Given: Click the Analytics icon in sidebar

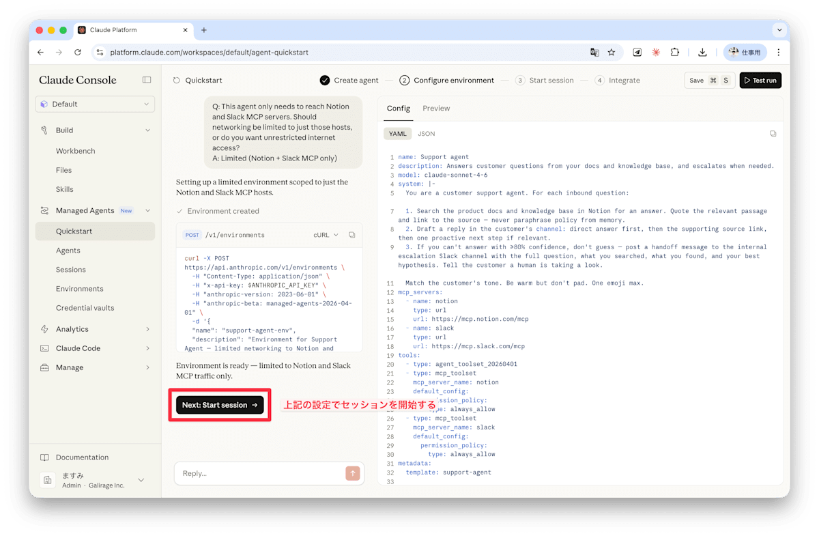Looking at the screenshot, I should tap(44, 329).
